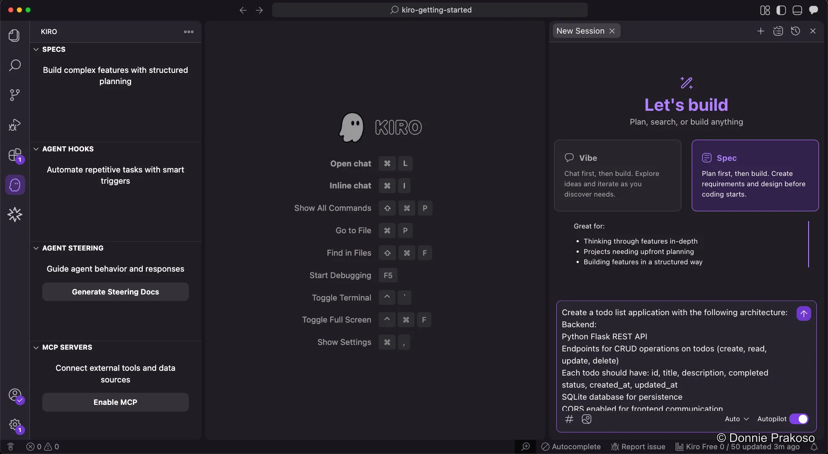Open Source Control from activity bar
The height and width of the screenshot is (454, 828).
15,94
